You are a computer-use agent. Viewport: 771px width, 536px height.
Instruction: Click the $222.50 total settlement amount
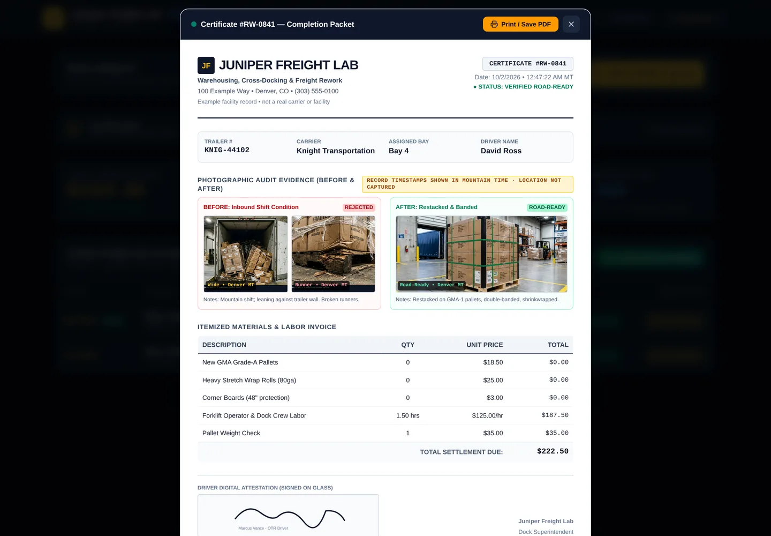point(553,451)
